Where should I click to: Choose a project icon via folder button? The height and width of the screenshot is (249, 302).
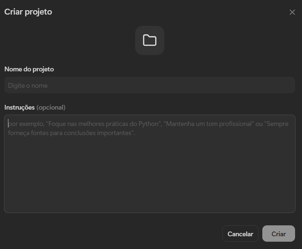click(x=150, y=40)
